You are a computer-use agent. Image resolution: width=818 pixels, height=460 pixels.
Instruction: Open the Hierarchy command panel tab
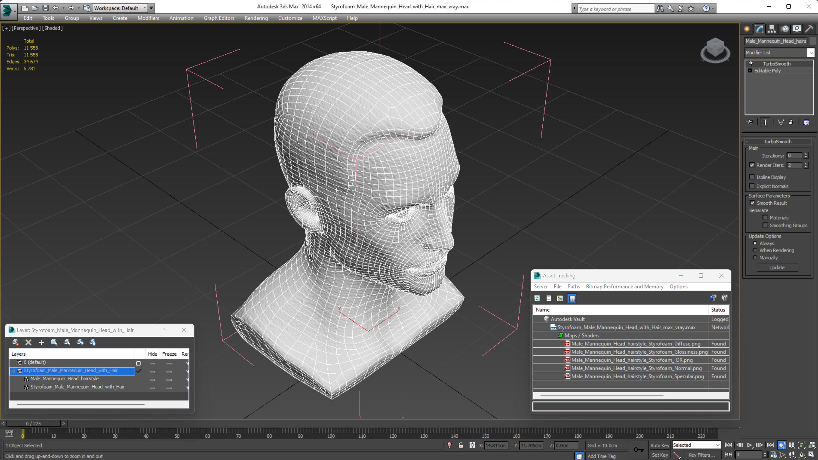pyautogui.click(x=772, y=29)
